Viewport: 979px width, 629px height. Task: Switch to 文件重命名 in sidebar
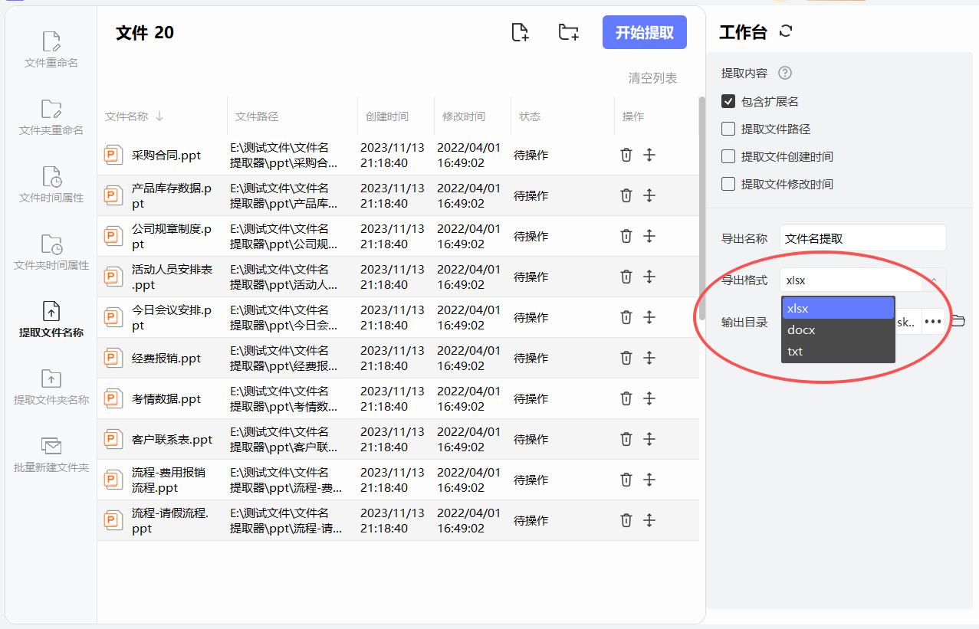point(51,49)
